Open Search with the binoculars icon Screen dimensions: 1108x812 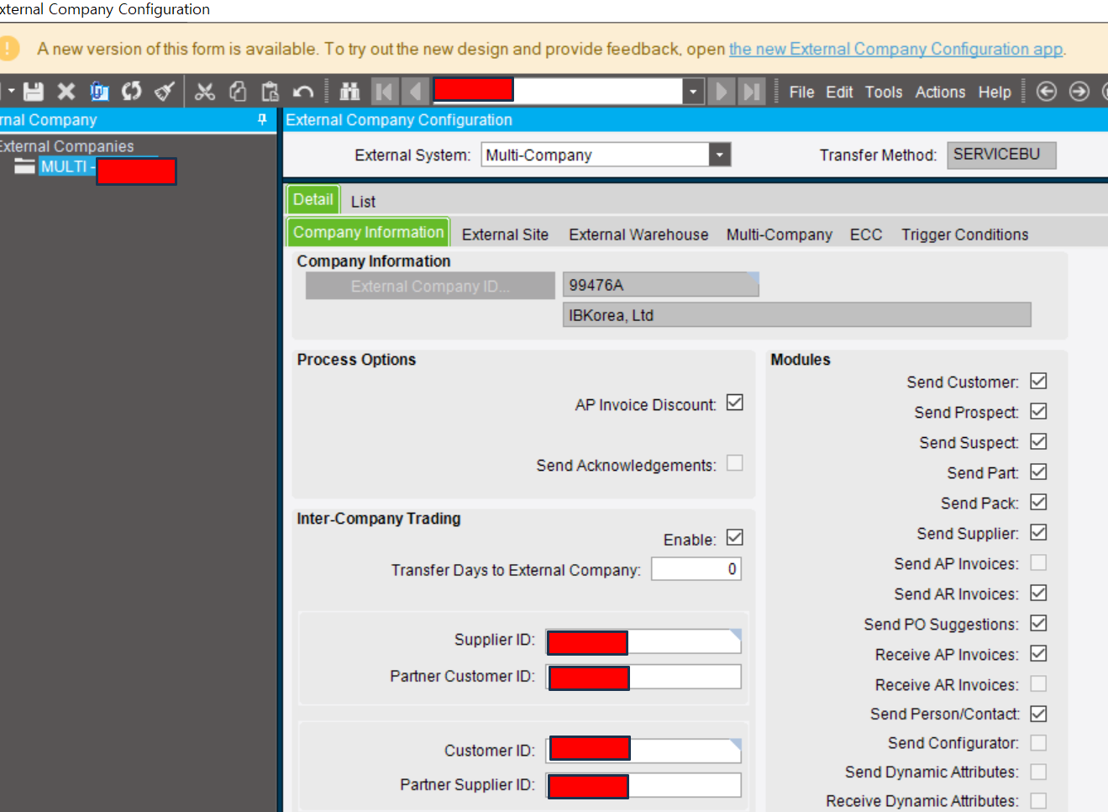tap(350, 92)
